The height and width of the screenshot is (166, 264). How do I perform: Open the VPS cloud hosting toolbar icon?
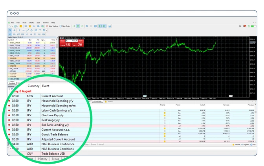click(38, 26)
